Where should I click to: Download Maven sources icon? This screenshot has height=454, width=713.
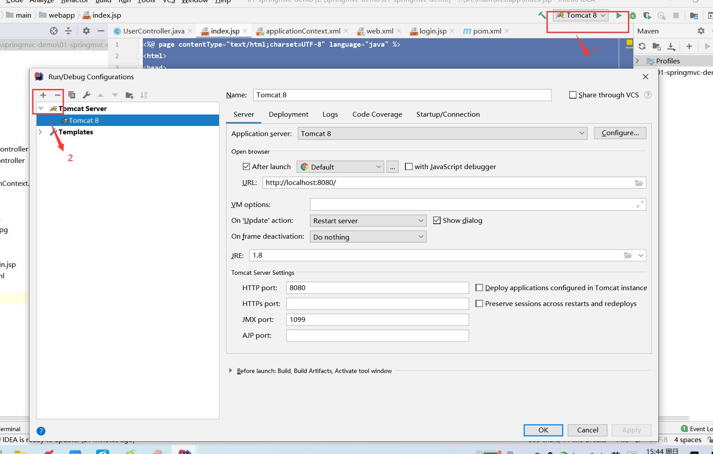pos(671,46)
